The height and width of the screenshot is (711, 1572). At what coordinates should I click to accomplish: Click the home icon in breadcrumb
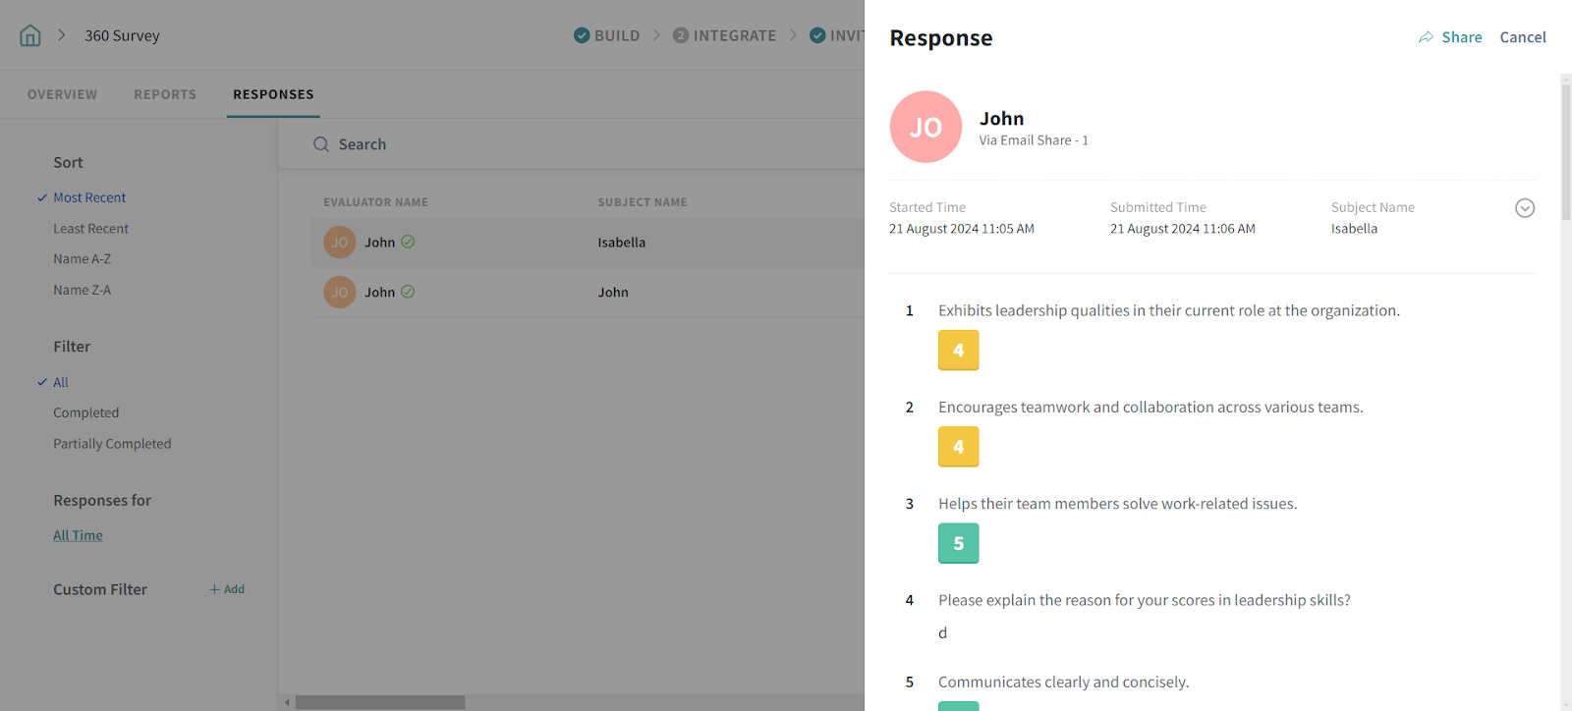[30, 36]
